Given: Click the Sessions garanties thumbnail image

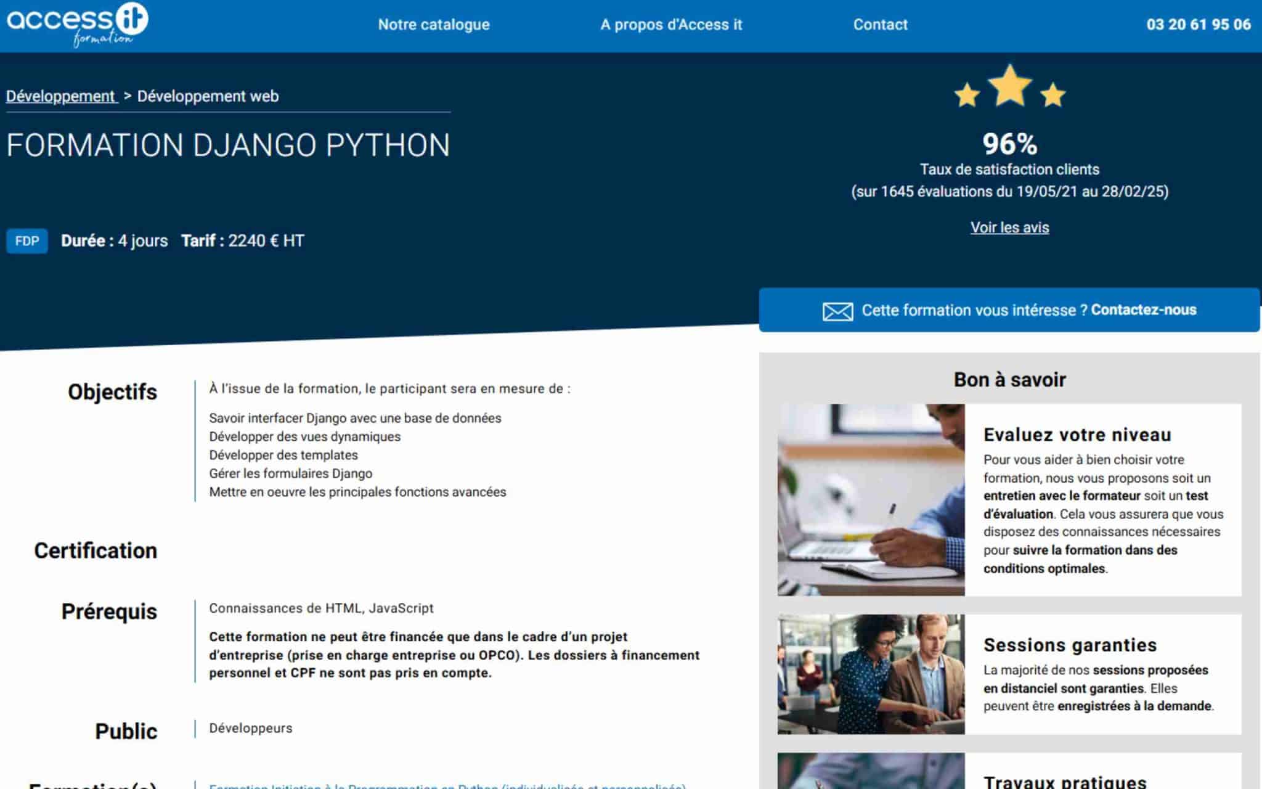Looking at the screenshot, I should point(871,674).
